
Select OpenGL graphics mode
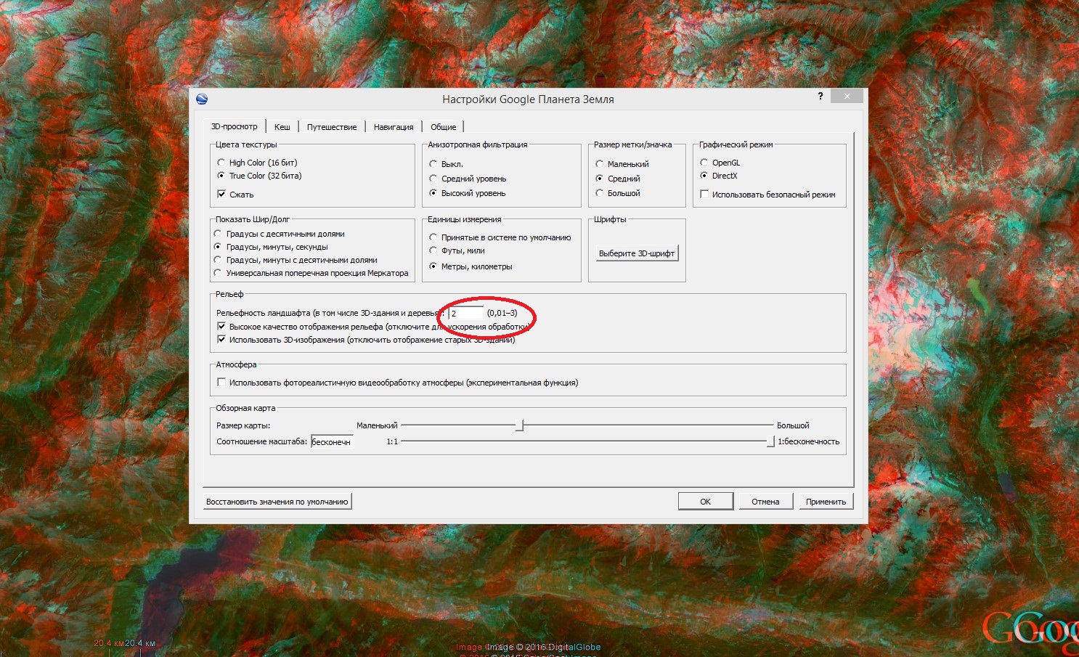pyautogui.click(x=704, y=163)
